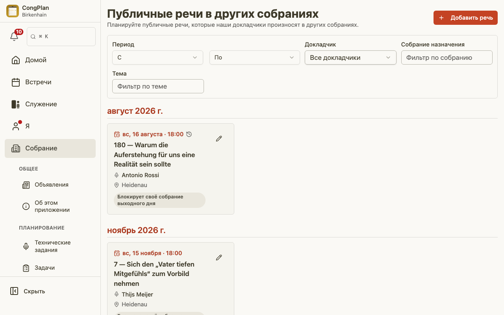Open the notifications bell icon

coord(14,37)
